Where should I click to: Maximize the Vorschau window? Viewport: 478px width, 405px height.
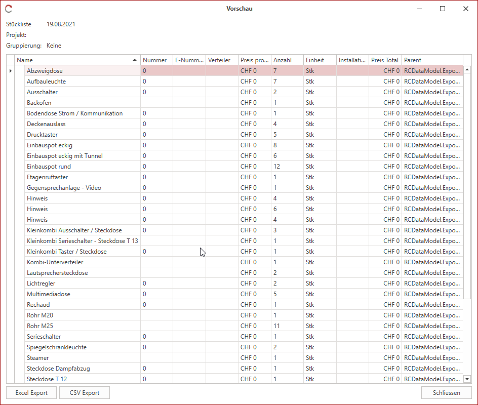(x=443, y=9)
